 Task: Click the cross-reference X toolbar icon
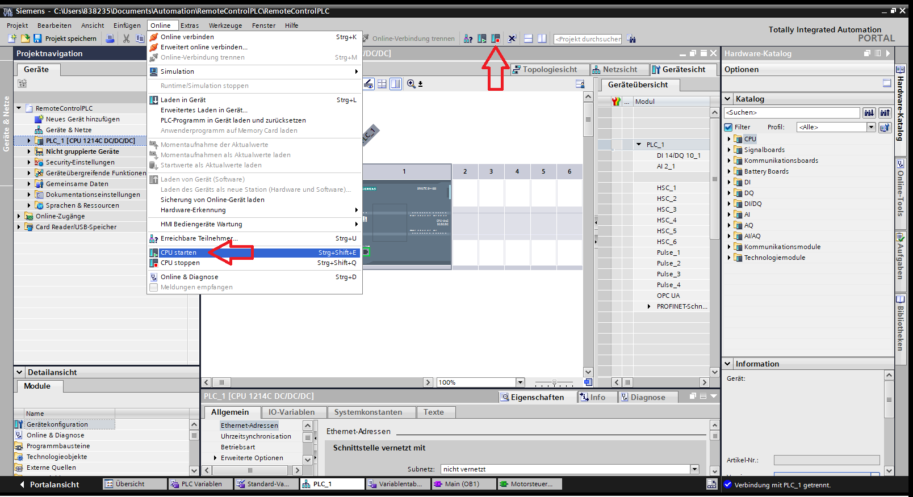click(x=512, y=39)
